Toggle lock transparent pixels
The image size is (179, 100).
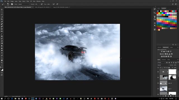(161, 67)
